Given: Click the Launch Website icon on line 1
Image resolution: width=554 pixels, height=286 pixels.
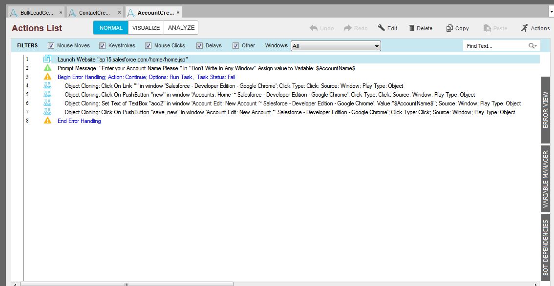Looking at the screenshot, I should 47,59.
